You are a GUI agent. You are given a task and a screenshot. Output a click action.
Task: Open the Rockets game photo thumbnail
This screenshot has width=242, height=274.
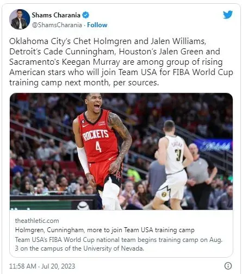[121, 151]
